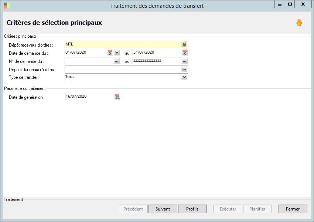Open lookup for Dépôts donneurs d'ordres
314x222 pixels.
(x=184, y=70)
